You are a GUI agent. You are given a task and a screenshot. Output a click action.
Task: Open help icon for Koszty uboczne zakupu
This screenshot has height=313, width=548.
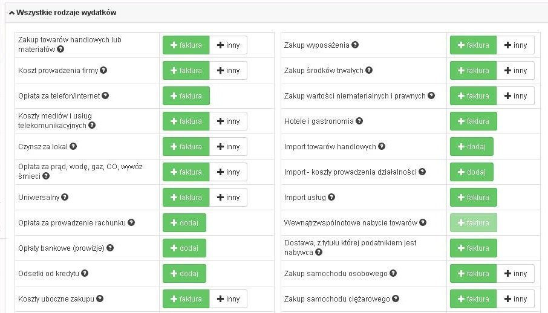tap(100, 298)
